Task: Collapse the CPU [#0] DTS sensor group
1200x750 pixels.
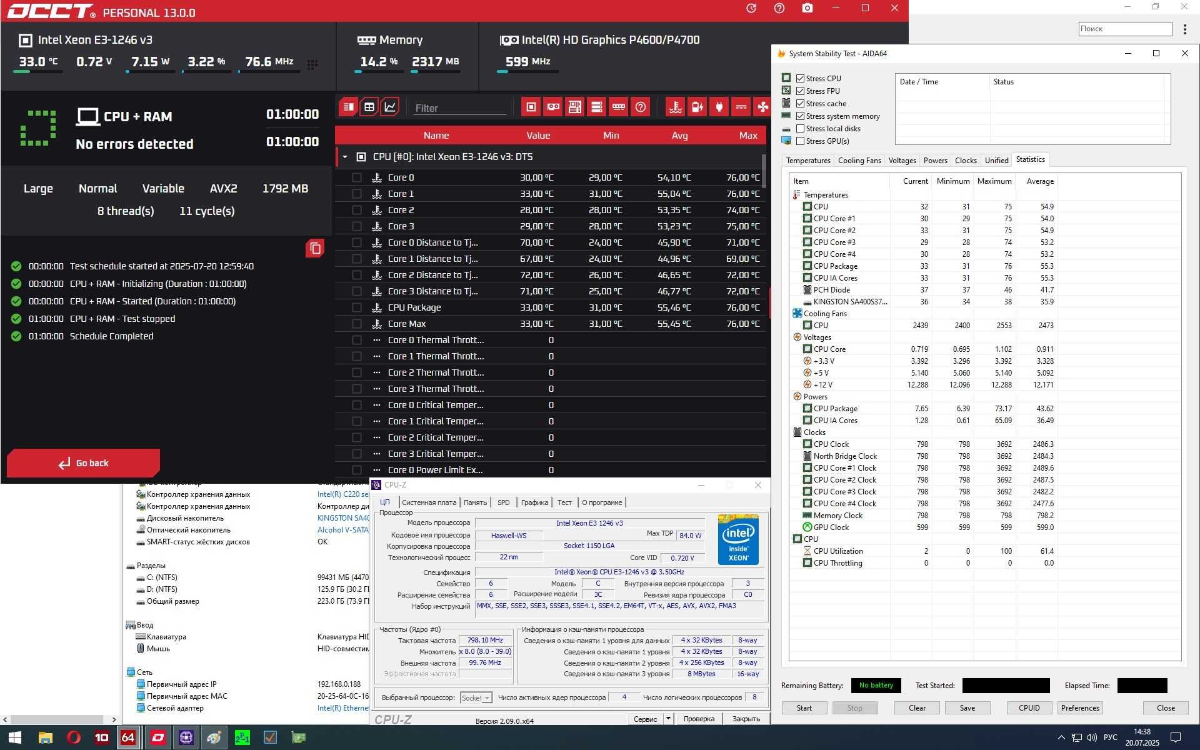Action: 345,157
